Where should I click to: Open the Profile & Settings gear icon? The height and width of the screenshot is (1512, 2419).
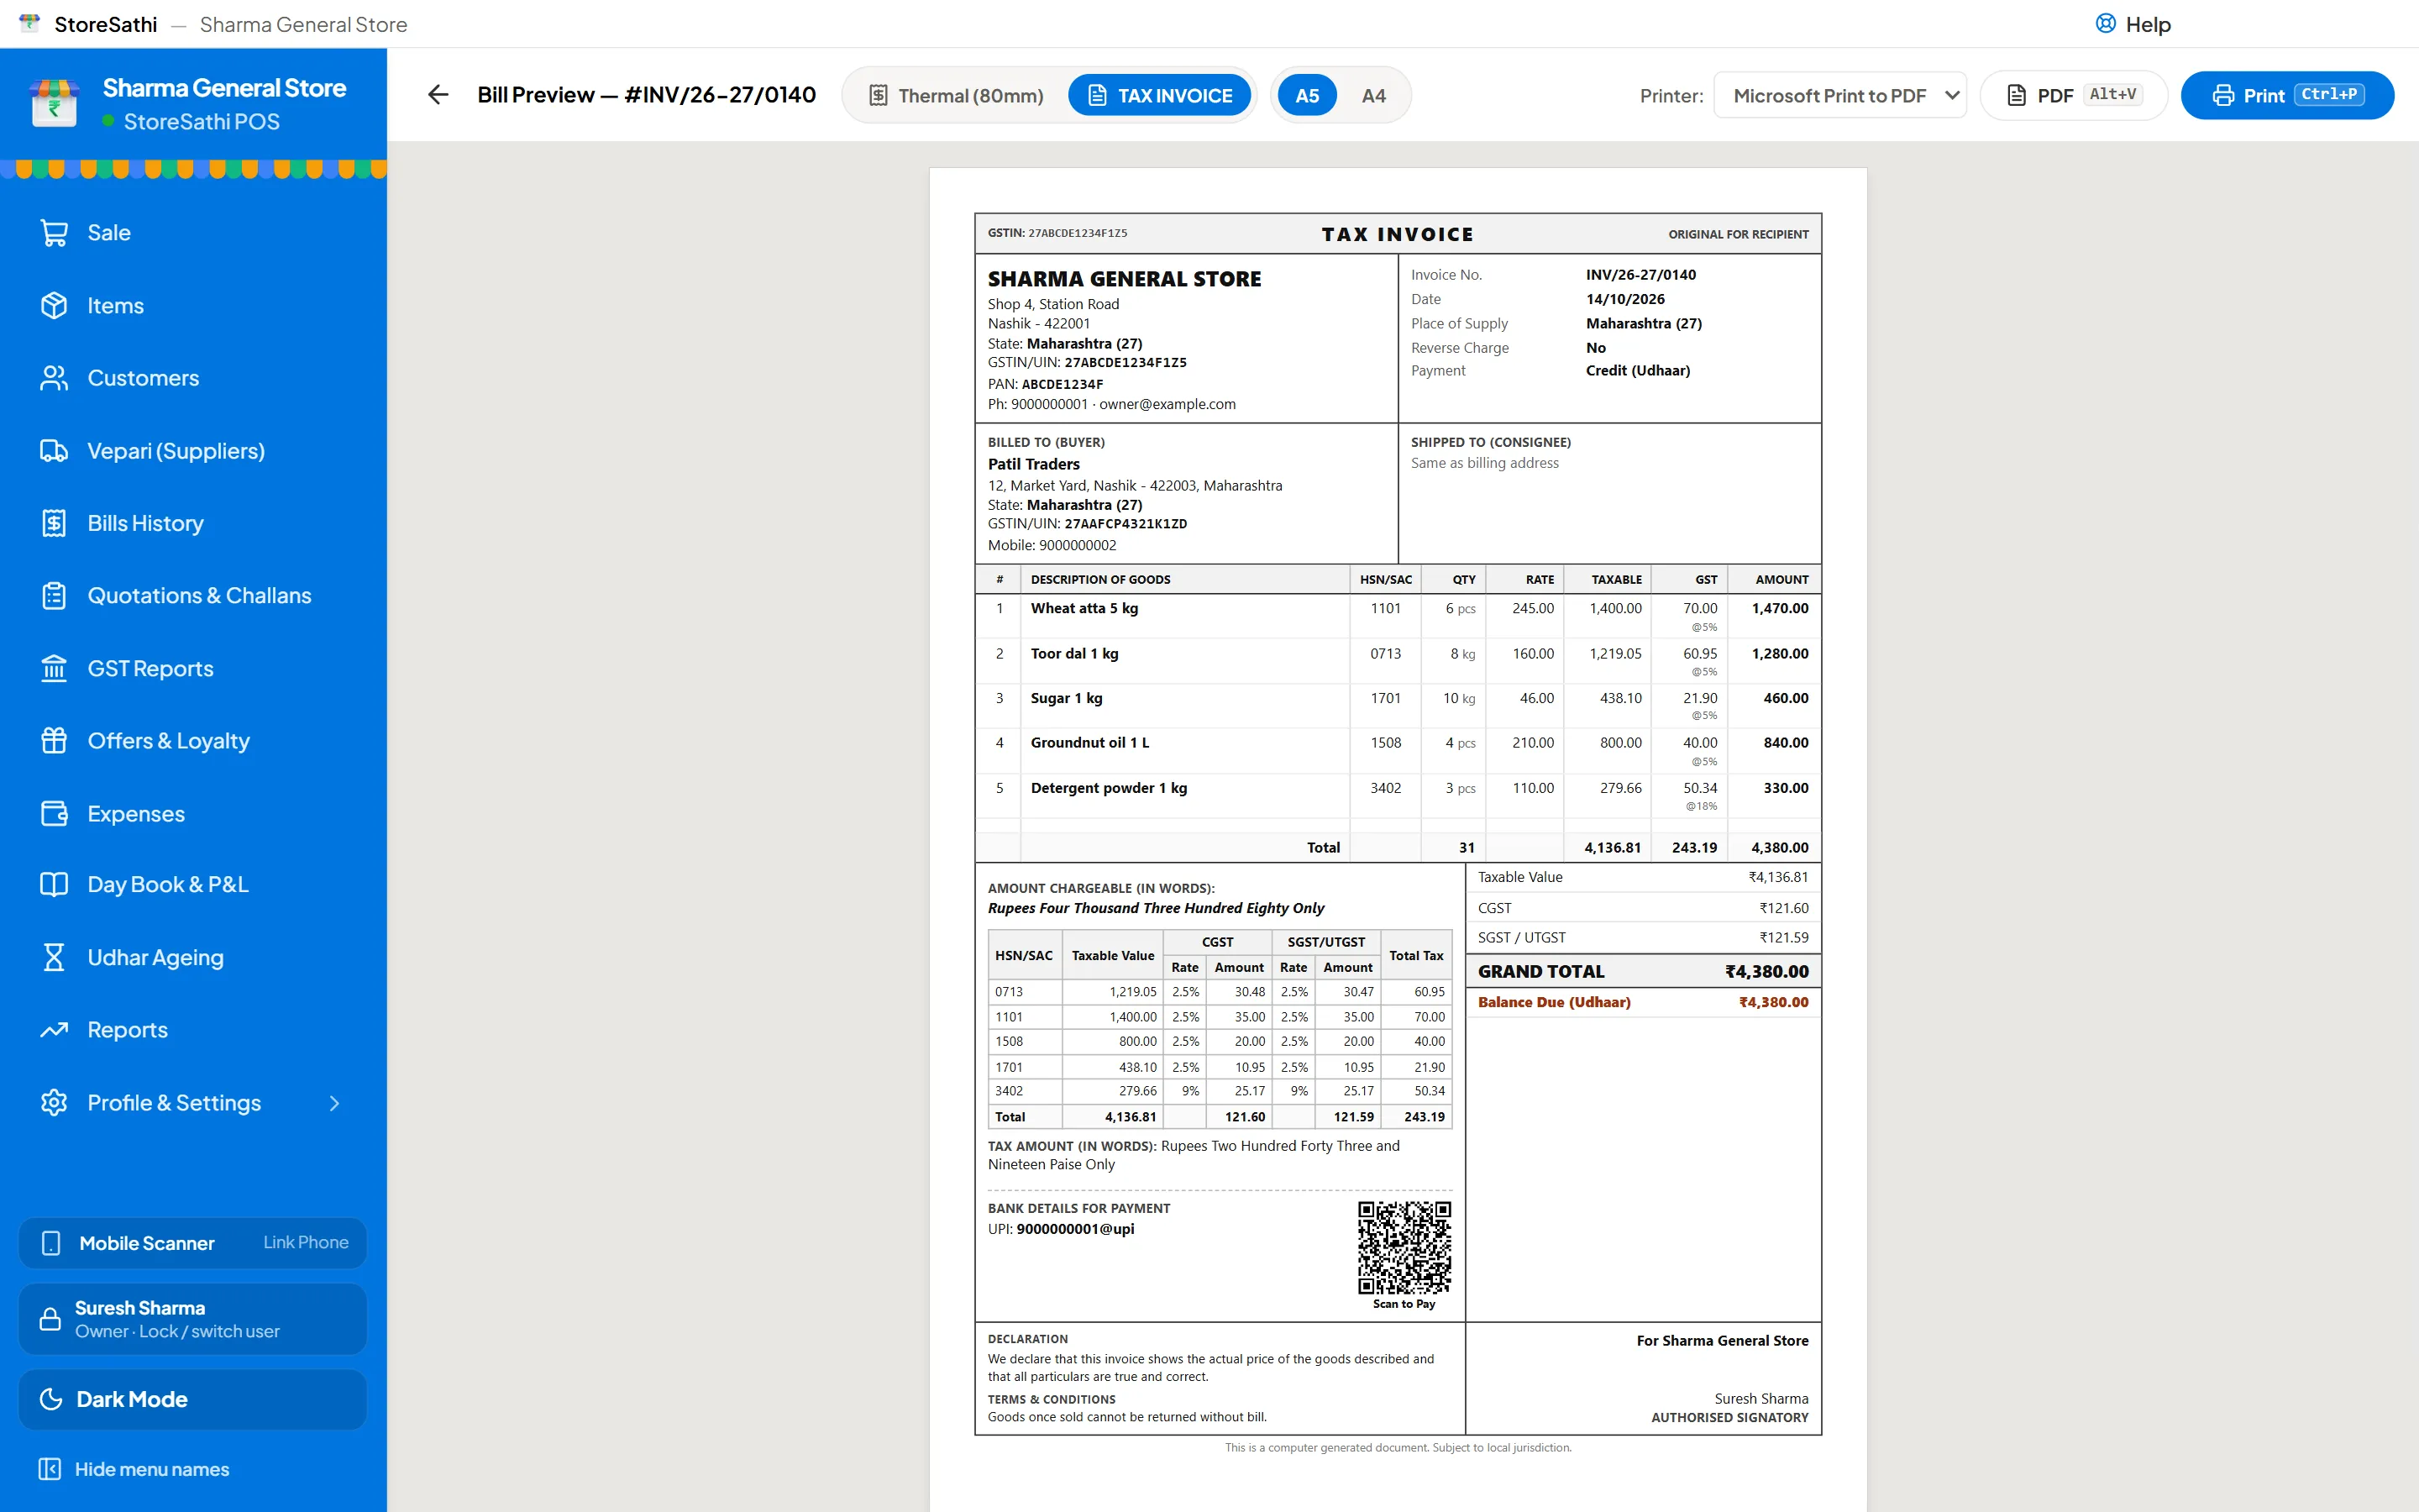click(x=54, y=1103)
